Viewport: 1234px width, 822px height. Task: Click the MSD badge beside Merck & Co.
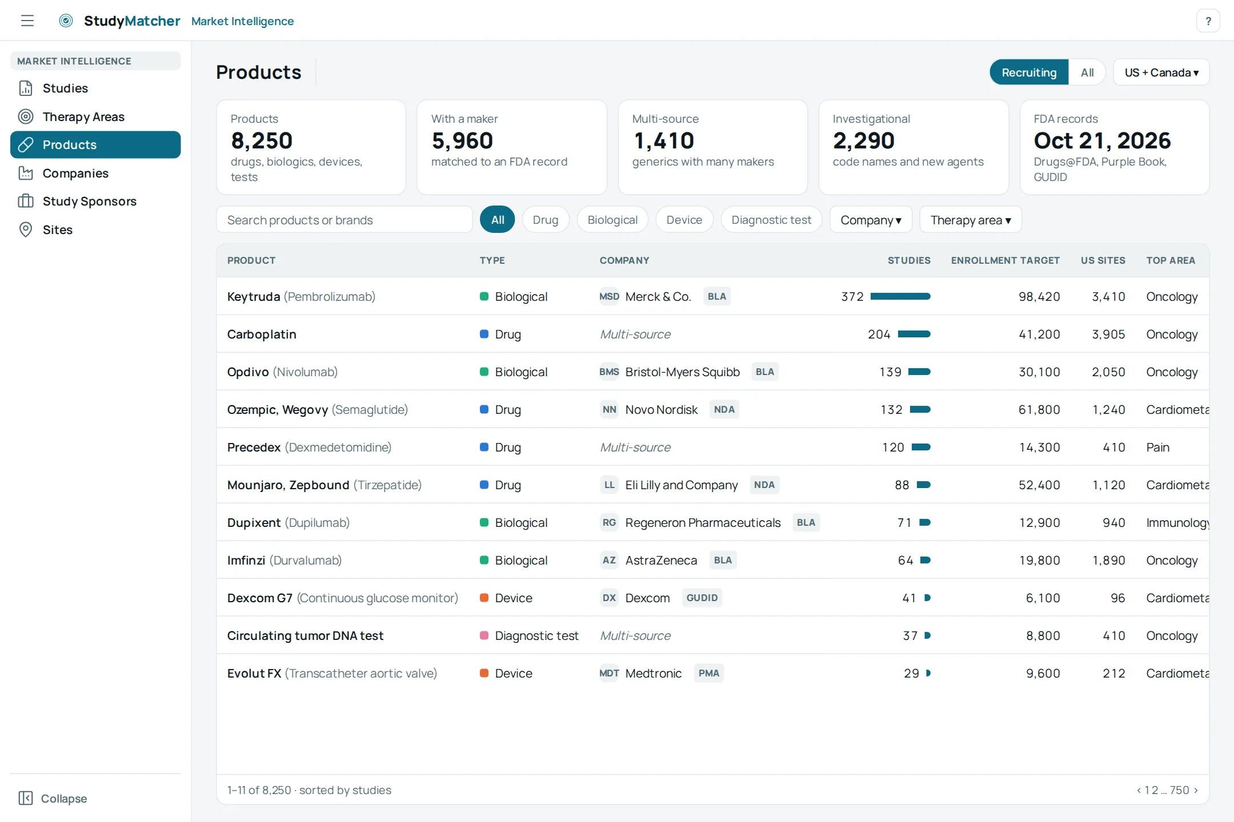click(609, 296)
